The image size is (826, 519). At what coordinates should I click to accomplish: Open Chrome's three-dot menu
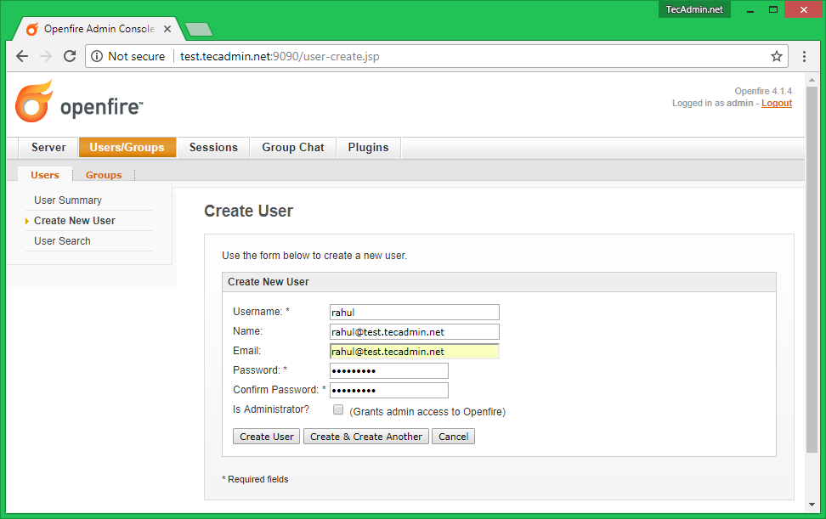(804, 56)
